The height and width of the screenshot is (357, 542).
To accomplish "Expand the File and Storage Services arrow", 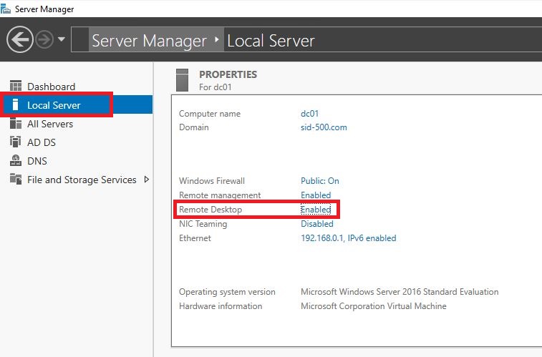I will point(147,180).
